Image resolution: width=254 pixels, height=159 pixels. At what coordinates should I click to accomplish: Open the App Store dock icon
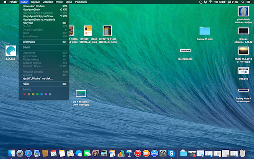tap(154, 153)
